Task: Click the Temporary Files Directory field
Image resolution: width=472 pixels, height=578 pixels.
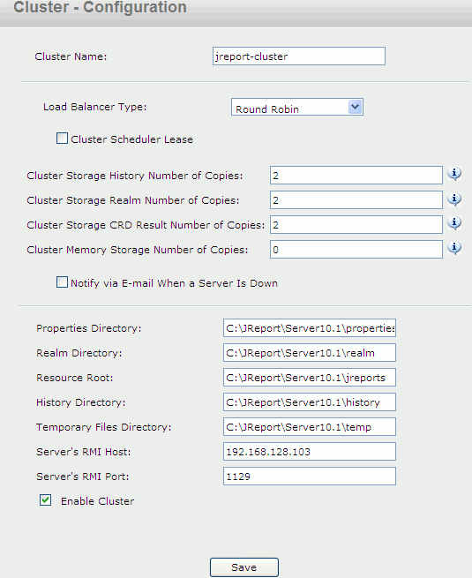Action: (x=309, y=427)
